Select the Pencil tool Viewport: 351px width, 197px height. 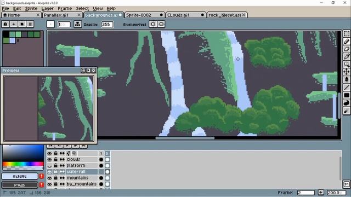[x=347, y=42]
